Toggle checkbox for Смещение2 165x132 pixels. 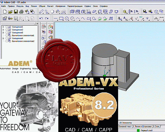pos(7,30)
